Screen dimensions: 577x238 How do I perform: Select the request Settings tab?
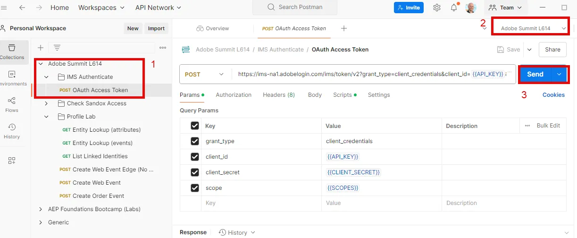[x=379, y=95]
